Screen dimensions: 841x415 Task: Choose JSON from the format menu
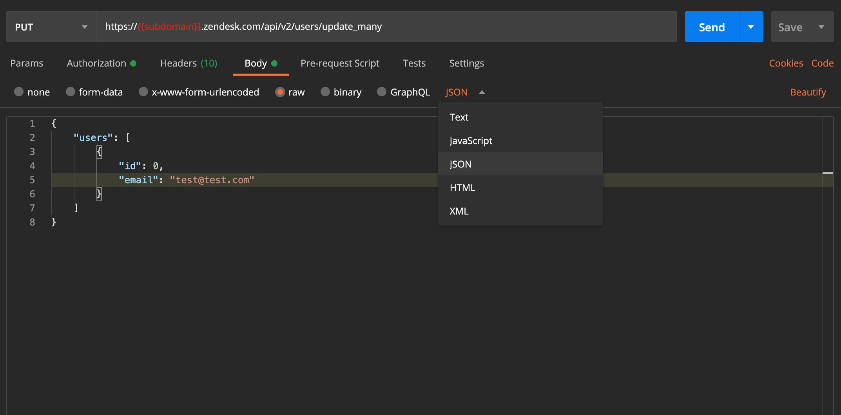click(520, 164)
